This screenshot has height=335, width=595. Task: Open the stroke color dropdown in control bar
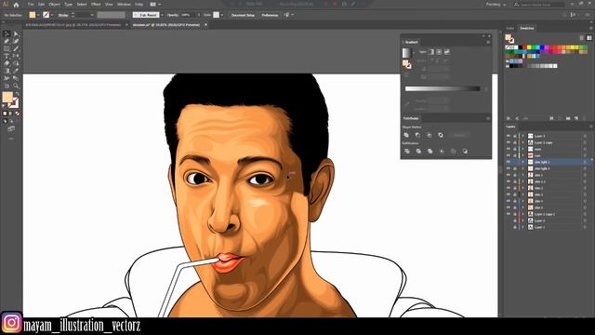(x=52, y=15)
